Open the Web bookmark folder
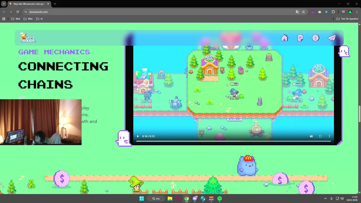The height and width of the screenshot is (203, 361). coord(28,19)
